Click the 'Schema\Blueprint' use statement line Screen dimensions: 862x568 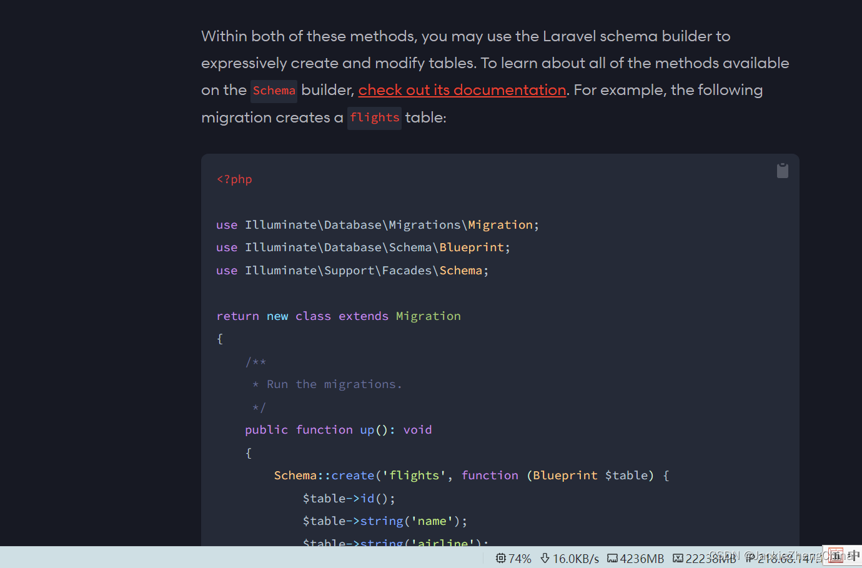[363, 247]
